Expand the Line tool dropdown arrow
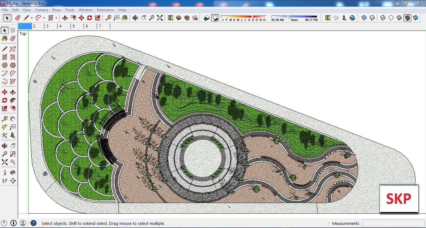The height and width of the screenshot is (228, 426). (32, 18)
